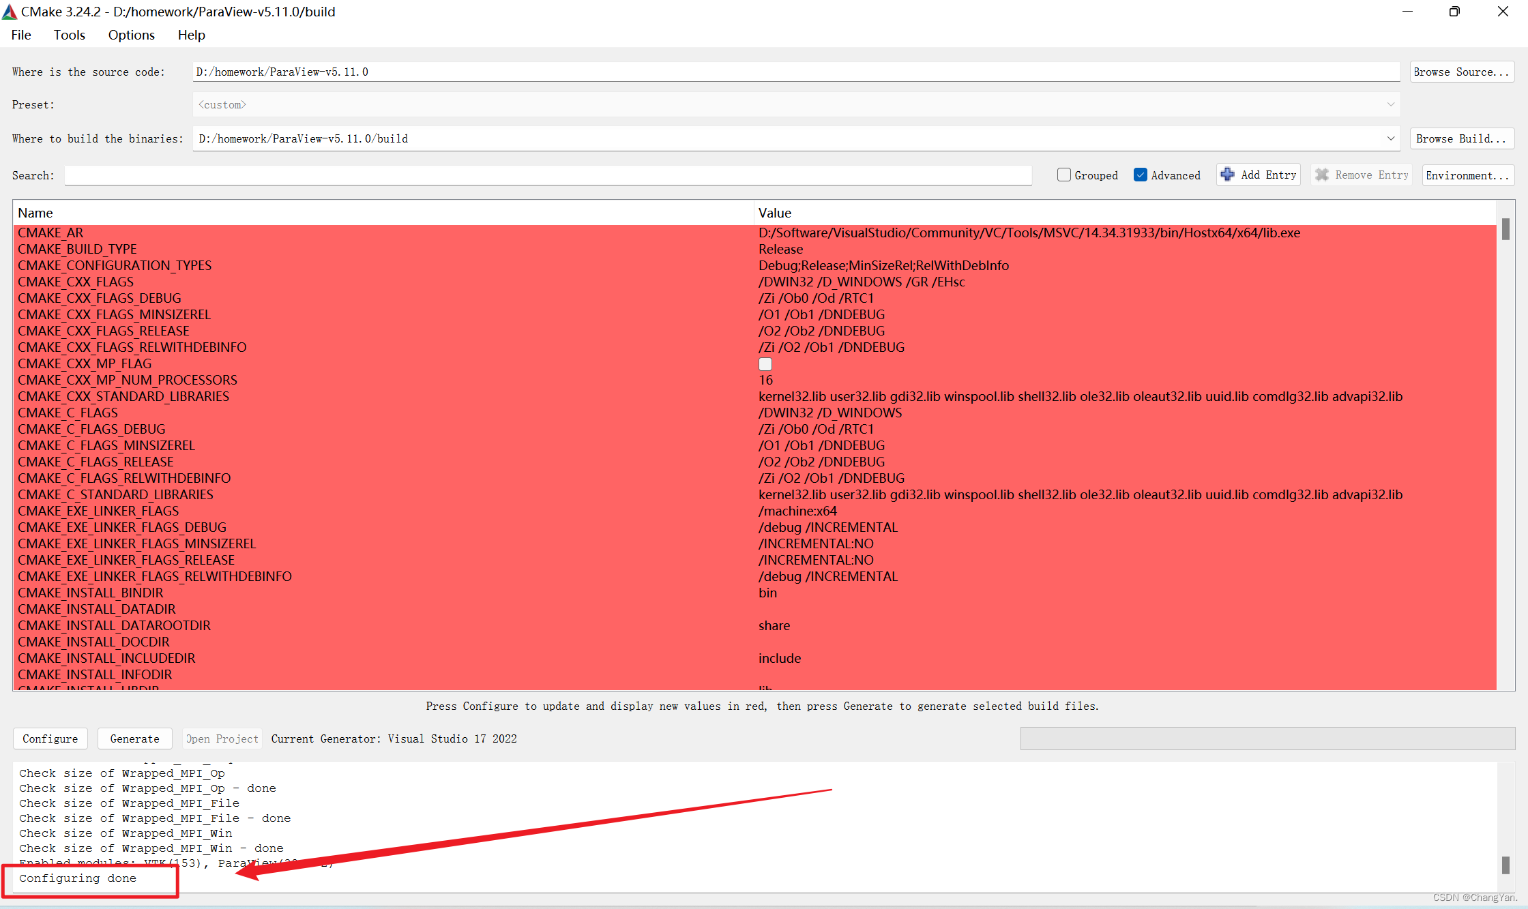The width and height of the screenshot is (1528, 909).
Task: Click the Open Project button
Action: pyautogui.click(x=222, y=739)
